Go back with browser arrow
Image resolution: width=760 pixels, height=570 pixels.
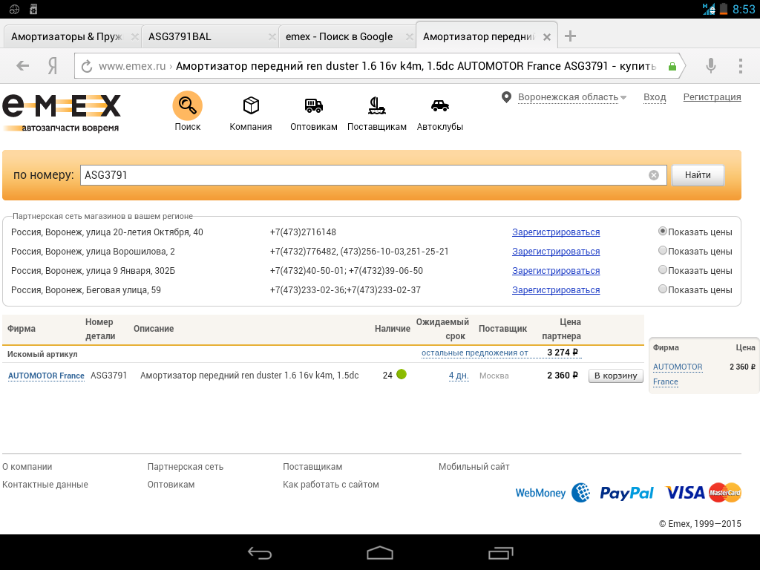(23, 65)
